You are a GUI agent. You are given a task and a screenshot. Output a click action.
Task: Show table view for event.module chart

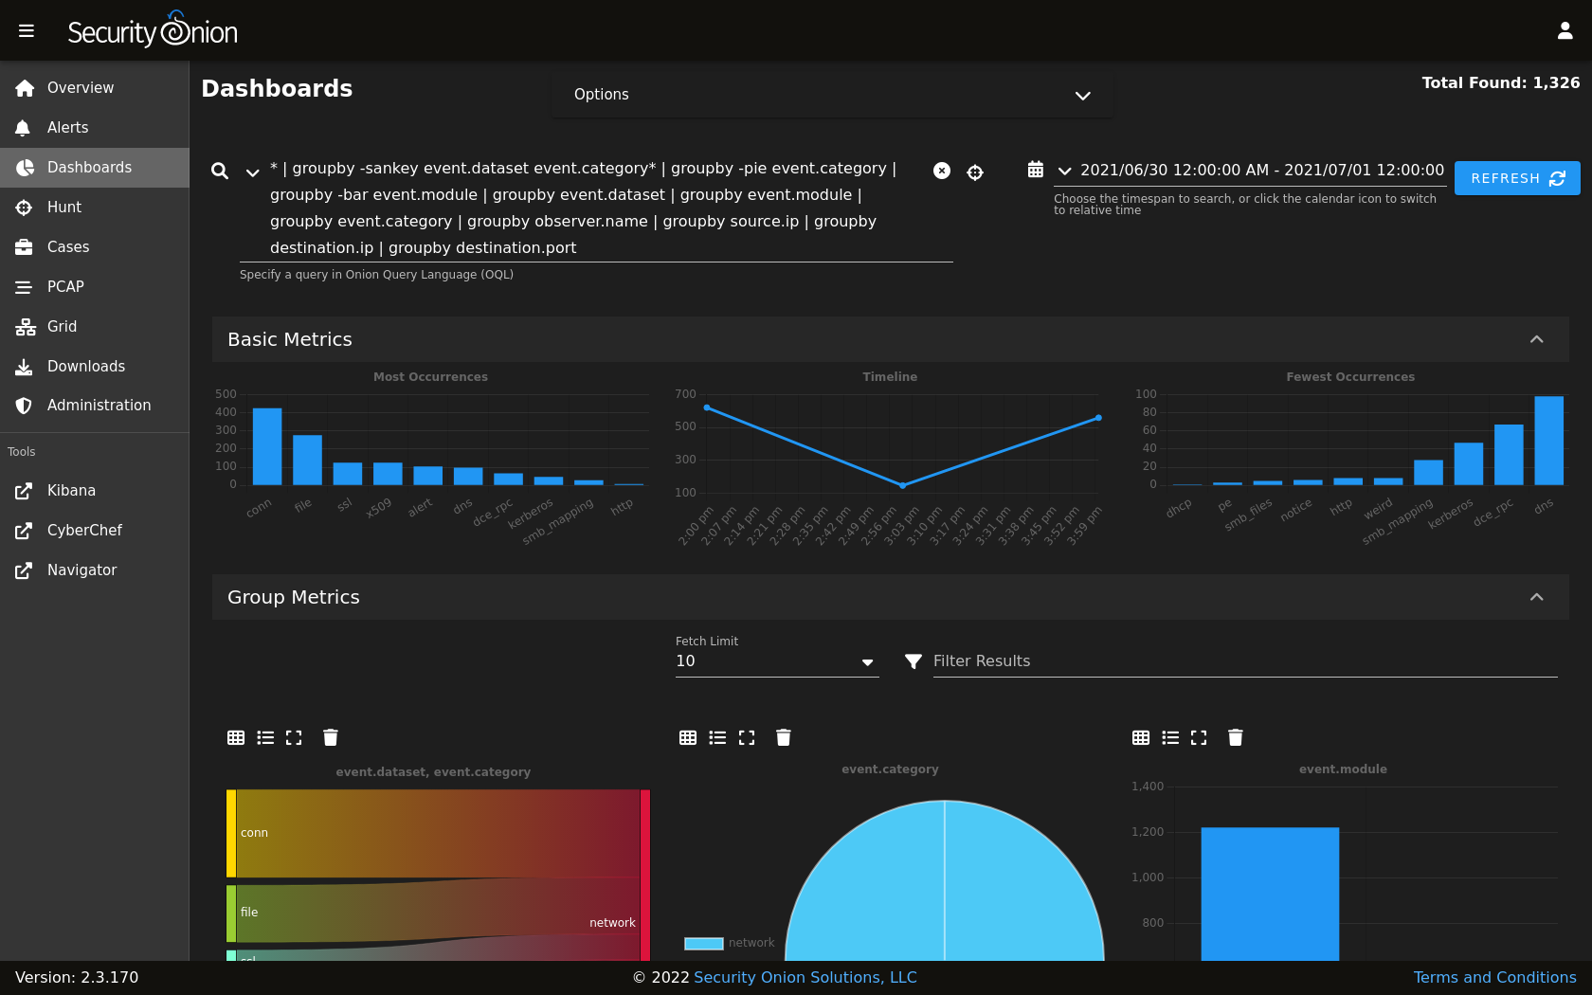[x=1141, y=737]
